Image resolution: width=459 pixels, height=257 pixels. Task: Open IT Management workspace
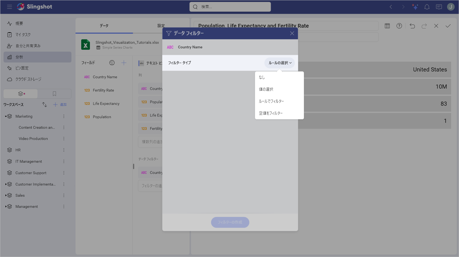tap(29, 161)
